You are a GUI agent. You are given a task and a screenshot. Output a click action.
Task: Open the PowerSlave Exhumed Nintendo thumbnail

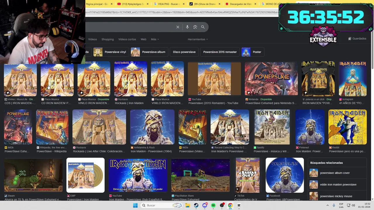pos(271,79)
